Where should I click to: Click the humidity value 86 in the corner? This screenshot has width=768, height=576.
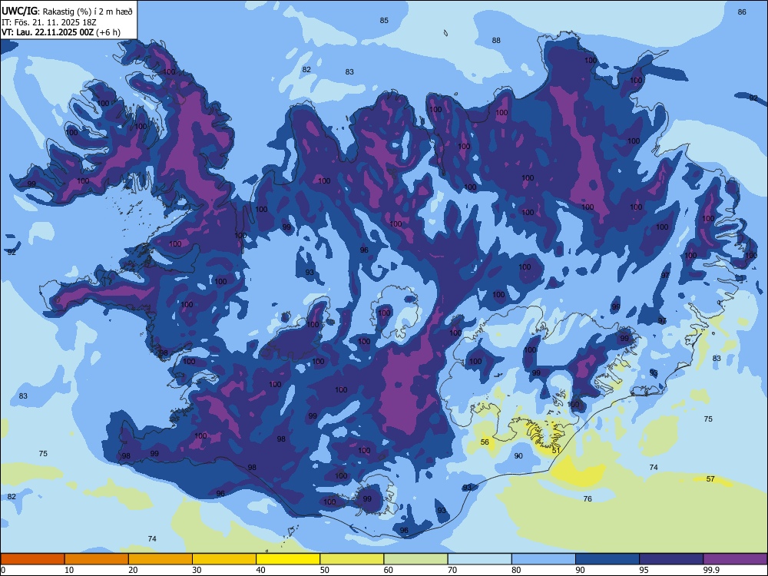point(742,12)
